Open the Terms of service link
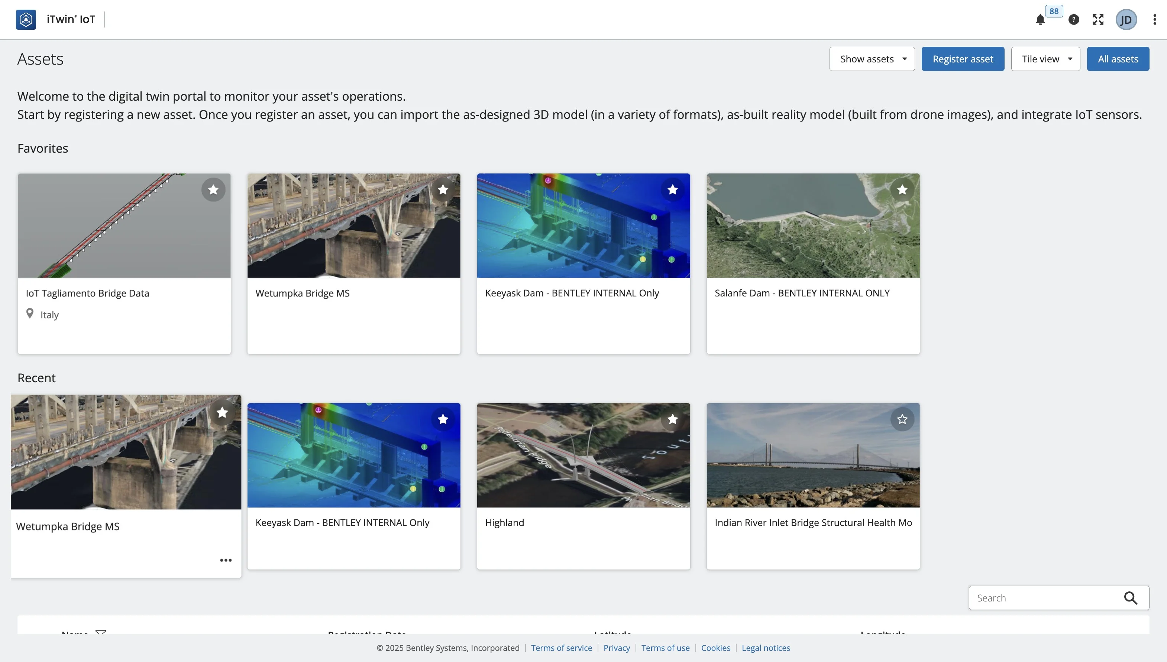Image resolution: width=1167 pixels, height=662 pixels. click(x=561, y=648)
